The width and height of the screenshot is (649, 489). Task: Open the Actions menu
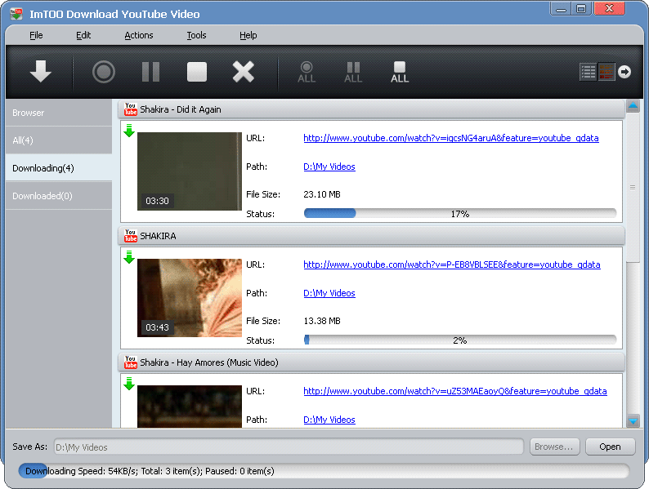tap(138, 35)
